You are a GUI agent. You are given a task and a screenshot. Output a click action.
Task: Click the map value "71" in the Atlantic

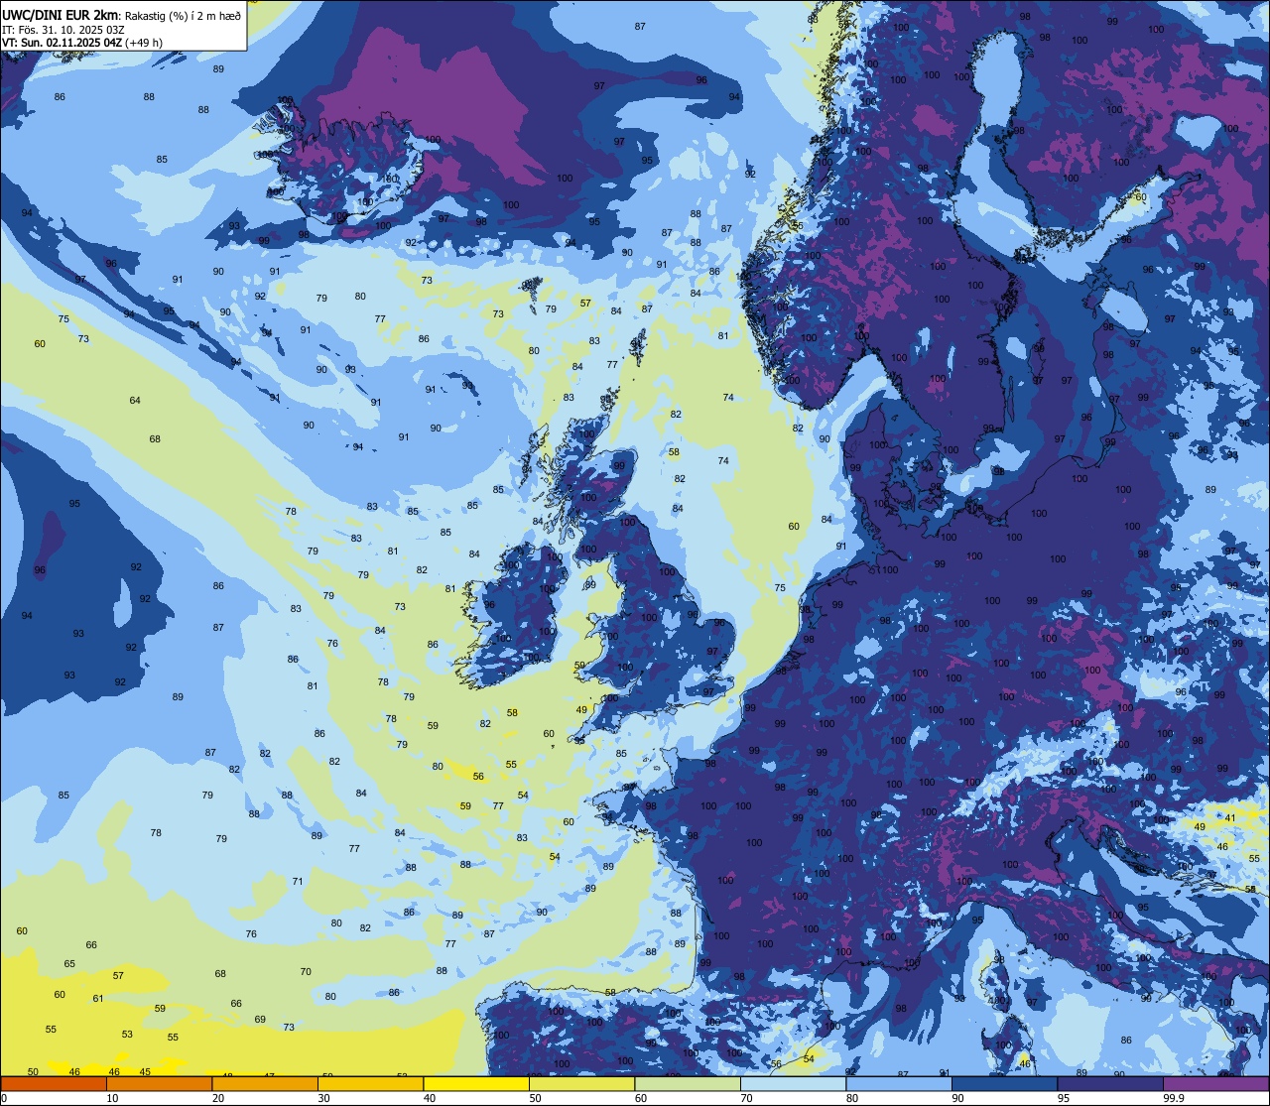click(298, 881)
